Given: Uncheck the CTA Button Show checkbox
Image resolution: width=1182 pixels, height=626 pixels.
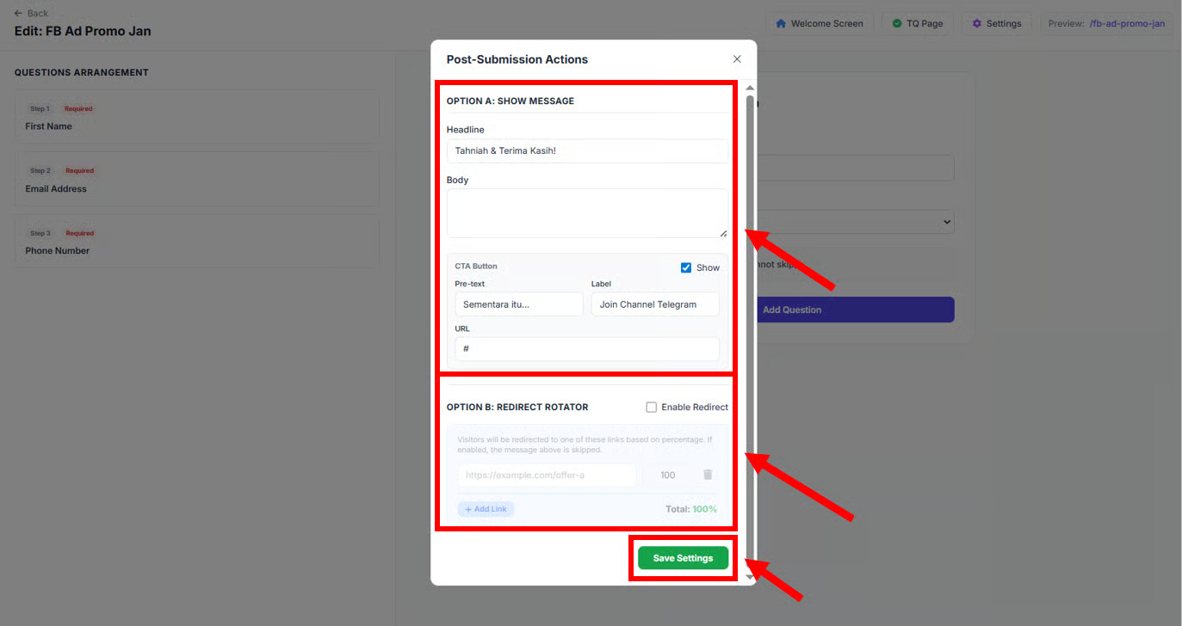Looking at the screenshot, I should 686,267.
